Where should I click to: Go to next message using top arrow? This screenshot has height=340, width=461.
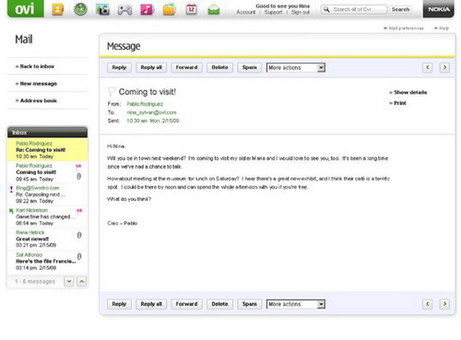point(444,67)
